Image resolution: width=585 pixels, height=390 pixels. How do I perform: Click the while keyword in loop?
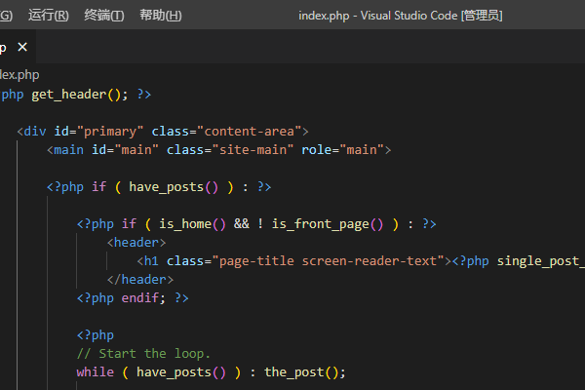coord(96,371)
